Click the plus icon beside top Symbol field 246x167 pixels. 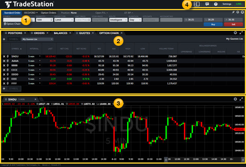coord(4,39)
